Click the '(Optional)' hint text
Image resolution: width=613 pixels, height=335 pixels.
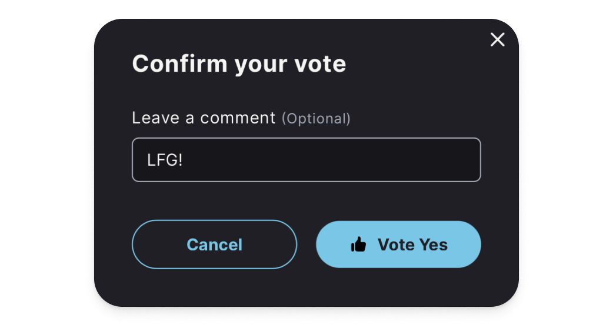point(316,119)
